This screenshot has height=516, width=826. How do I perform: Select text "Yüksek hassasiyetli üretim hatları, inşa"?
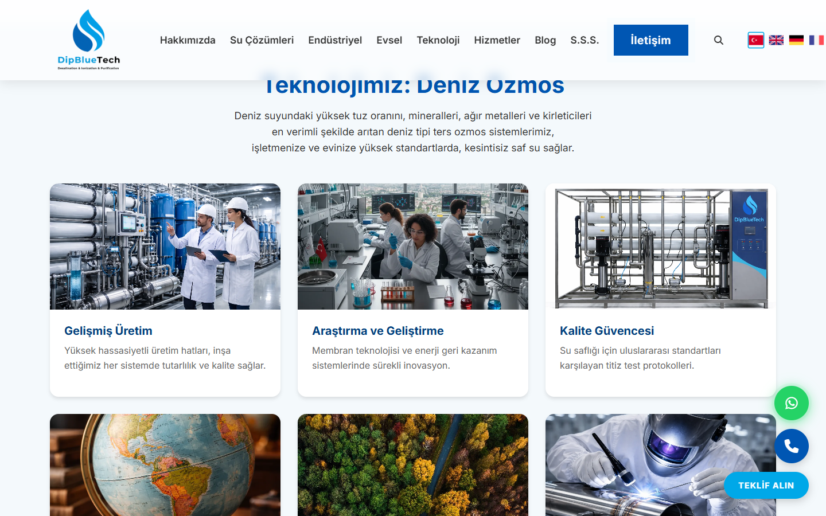[147, 351]
